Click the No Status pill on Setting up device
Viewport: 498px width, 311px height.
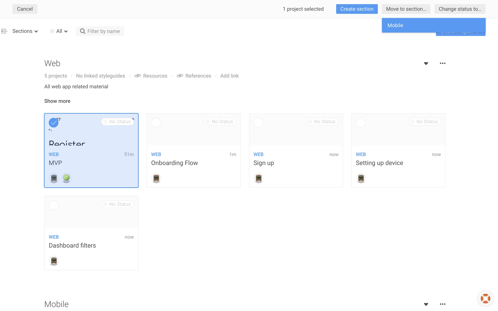pos(424,122)
